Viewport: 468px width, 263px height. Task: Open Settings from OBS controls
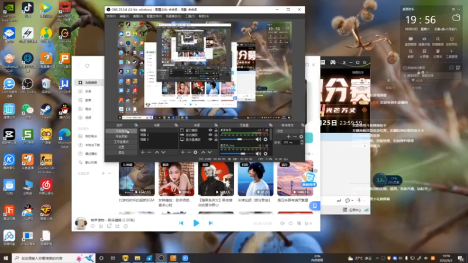121,147
